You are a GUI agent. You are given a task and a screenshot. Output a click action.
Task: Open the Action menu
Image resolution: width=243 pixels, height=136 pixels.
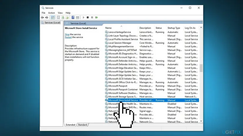(x=51, y=13)
